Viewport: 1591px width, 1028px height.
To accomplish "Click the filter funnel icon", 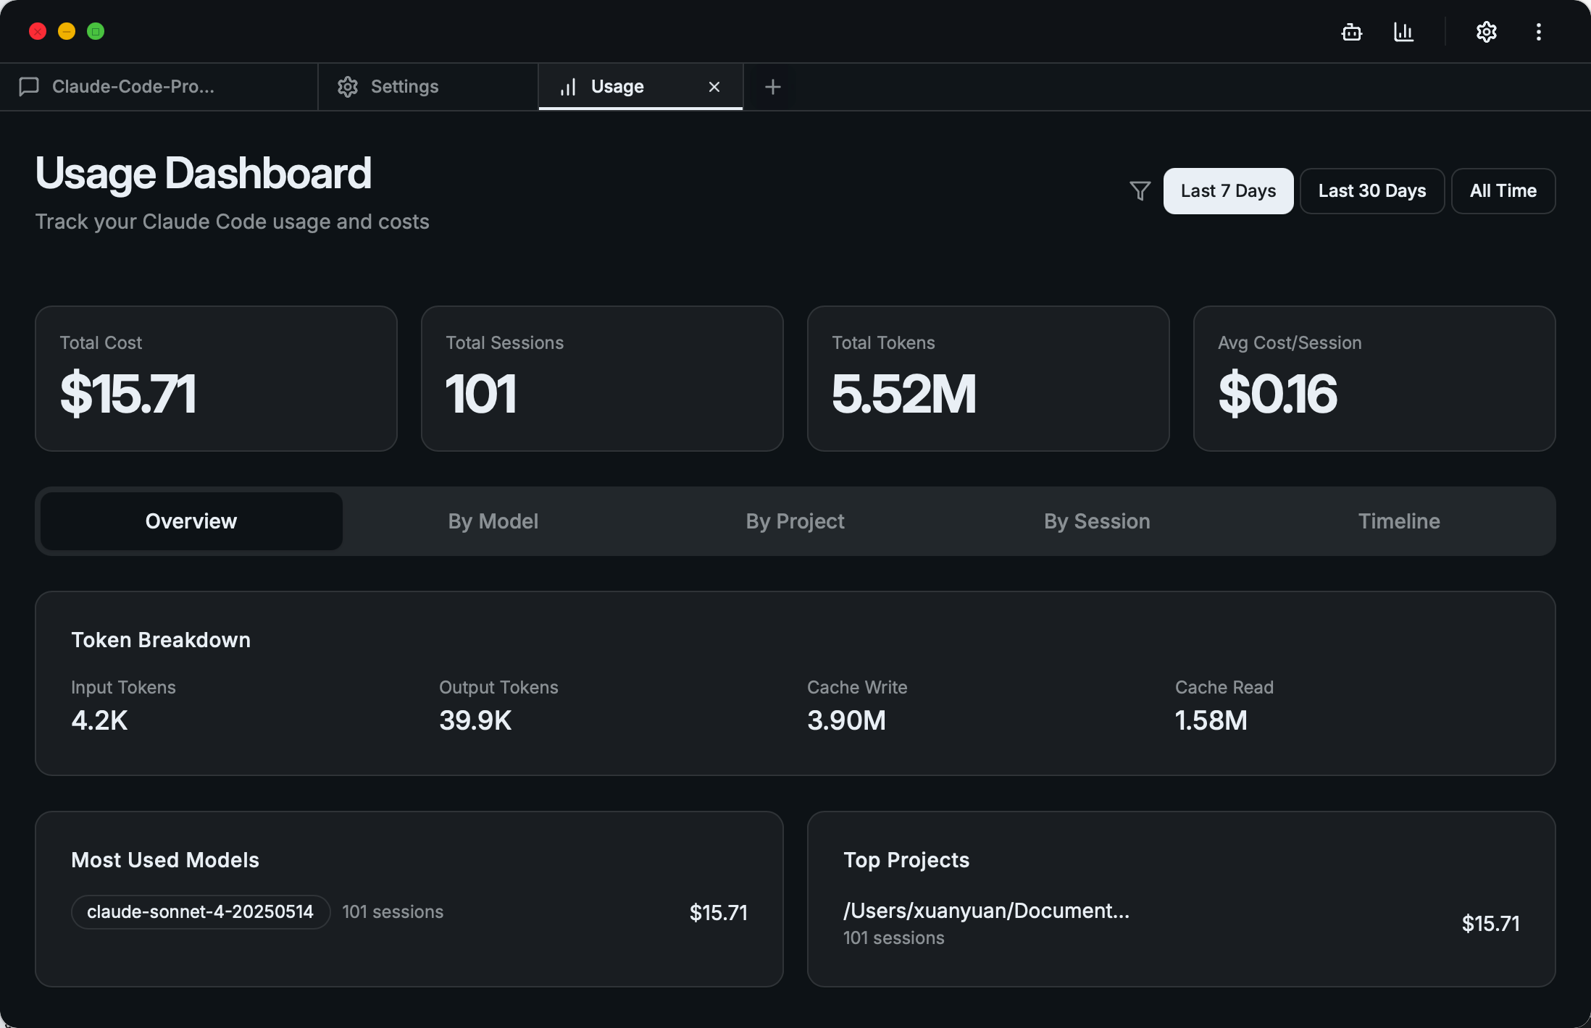I will 1140,191.
